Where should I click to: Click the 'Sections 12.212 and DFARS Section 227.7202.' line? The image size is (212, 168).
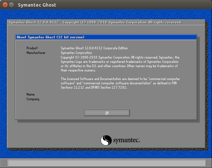[94, 87]
